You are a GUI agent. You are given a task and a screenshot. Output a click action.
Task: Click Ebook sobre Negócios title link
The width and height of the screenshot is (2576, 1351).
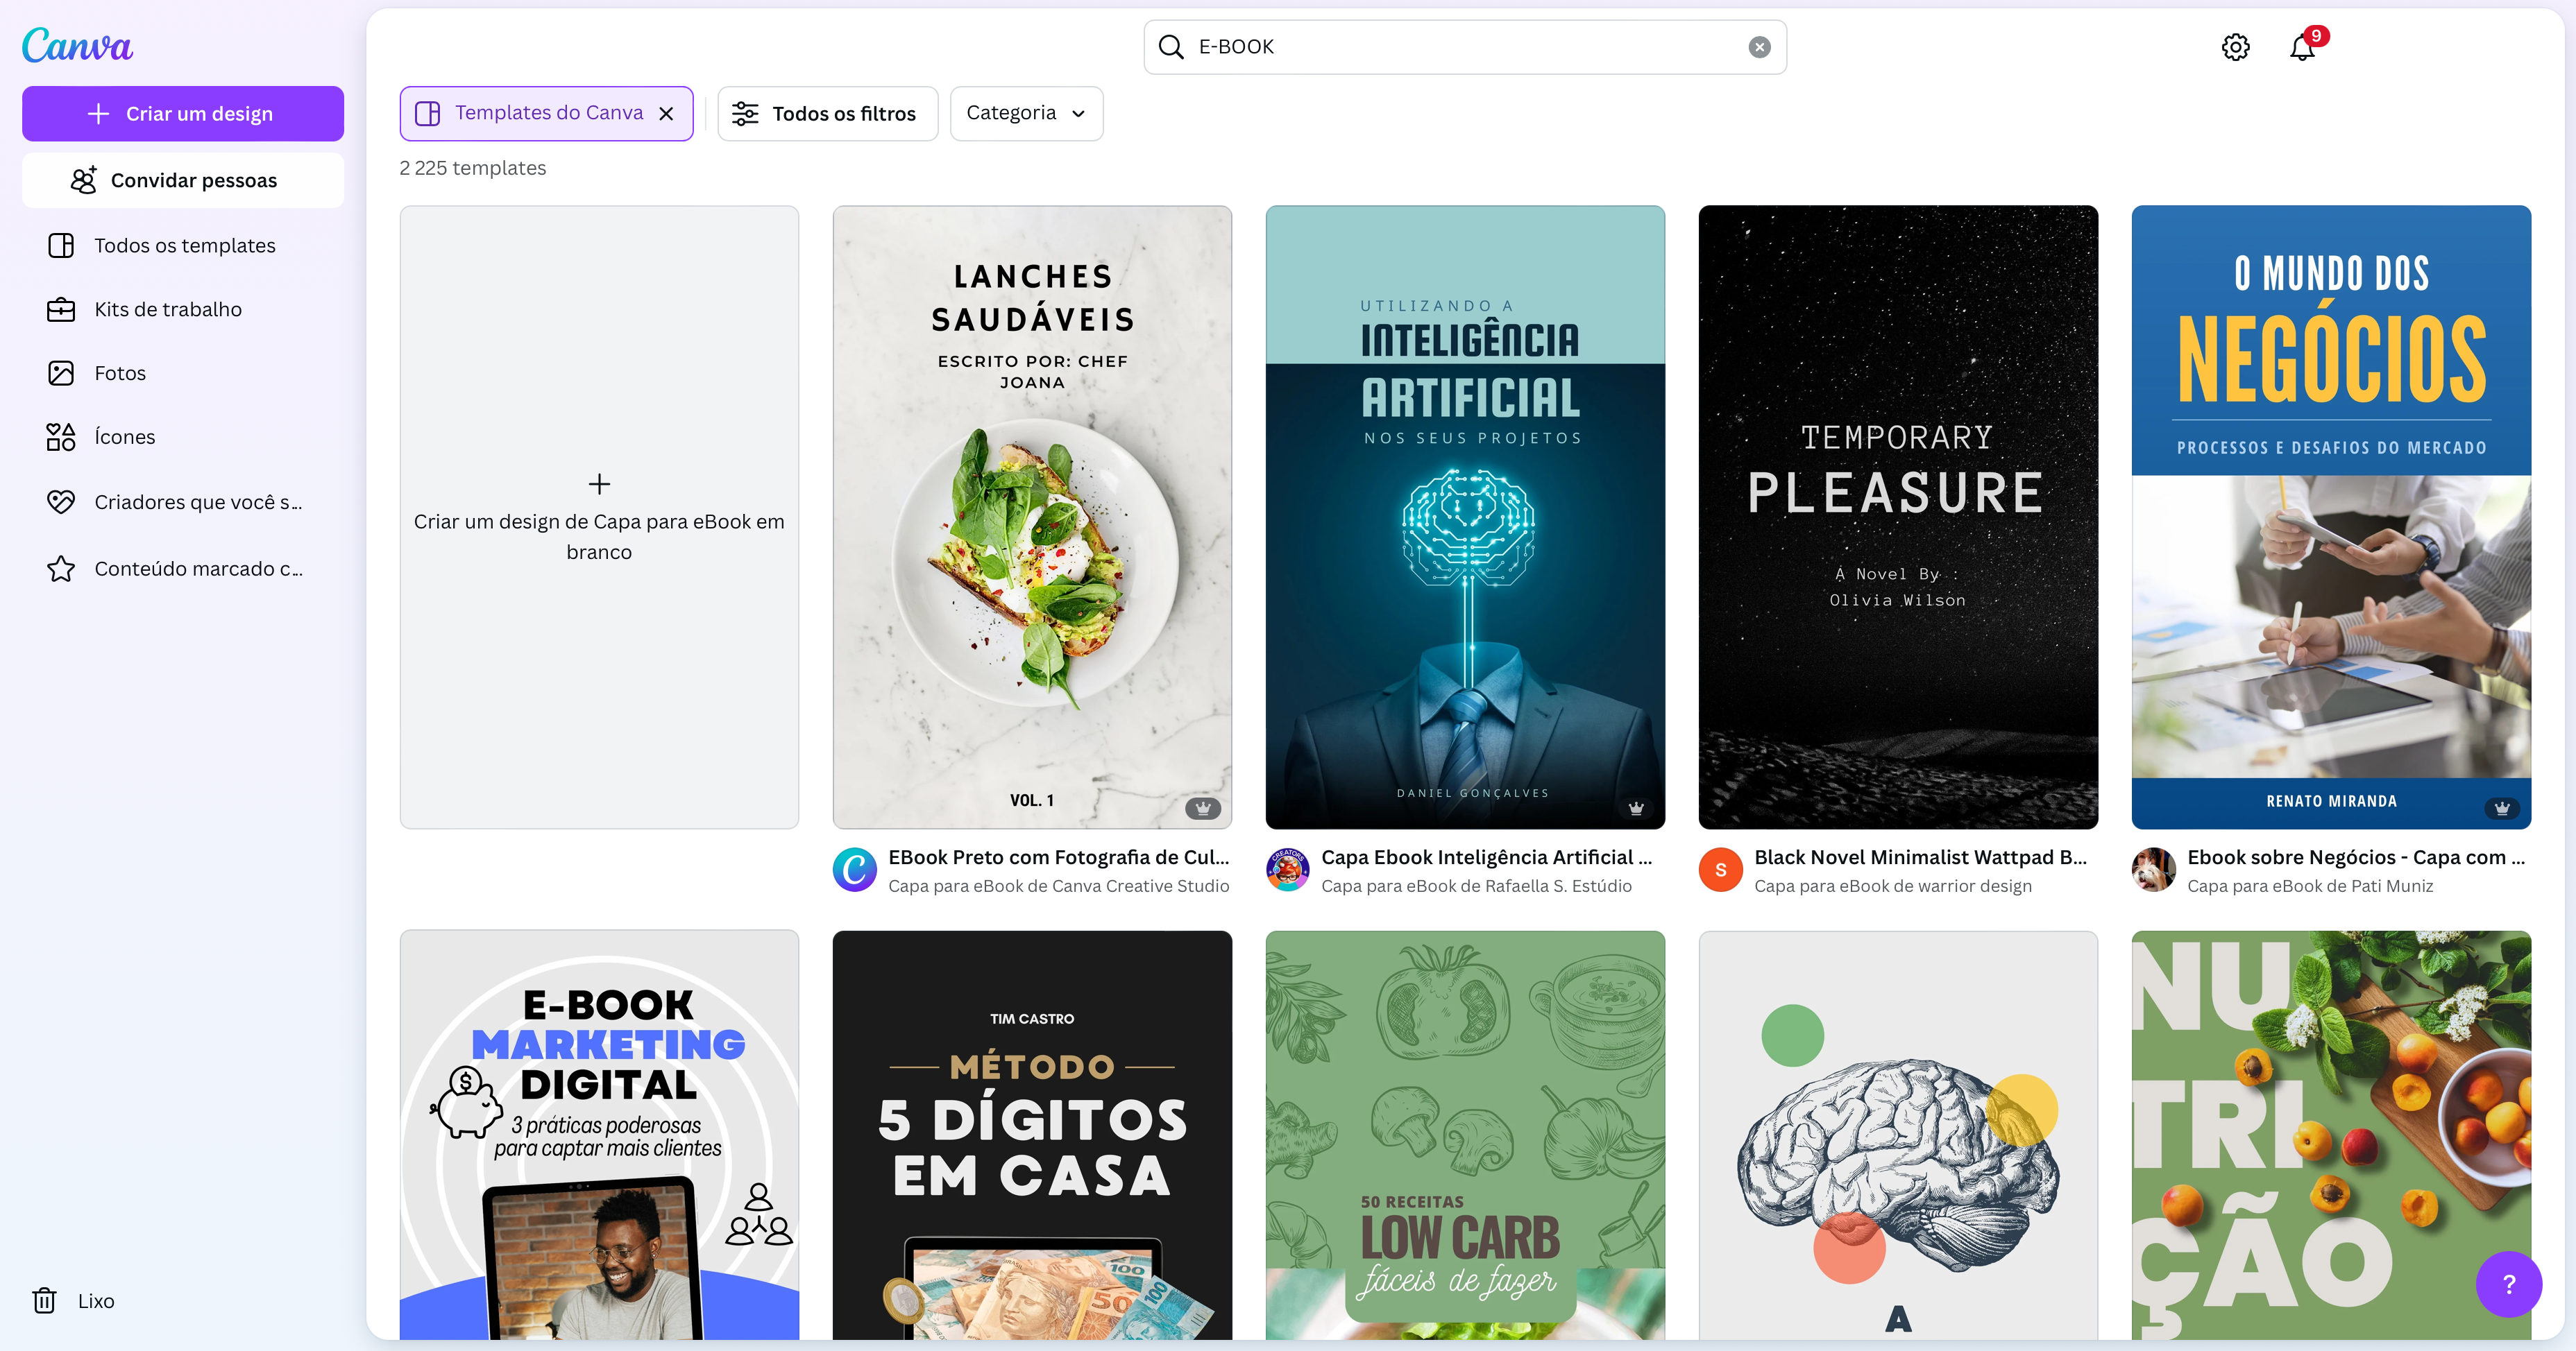coord(2356,857)
